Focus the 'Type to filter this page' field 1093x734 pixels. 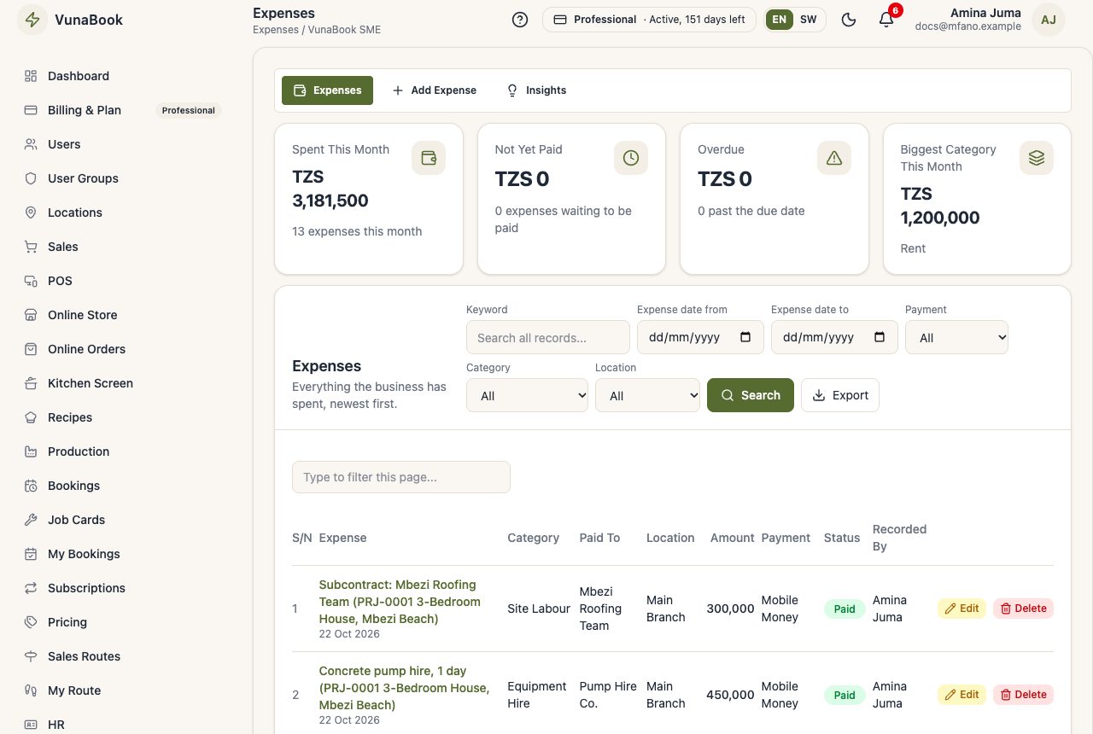click(x=401, y=477)
